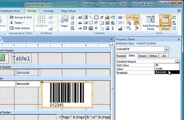Select the Attachment paperclip control
Screen dimensions: 184x120
(x=113, y=28)
